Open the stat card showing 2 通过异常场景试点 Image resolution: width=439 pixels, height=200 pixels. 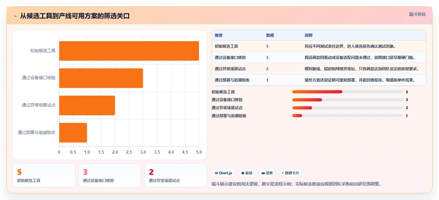coord(176,175)
